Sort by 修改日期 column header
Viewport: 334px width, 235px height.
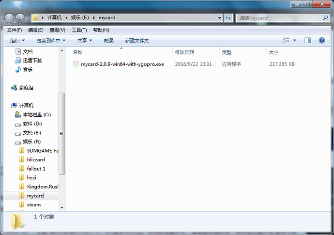coord(184,52)
